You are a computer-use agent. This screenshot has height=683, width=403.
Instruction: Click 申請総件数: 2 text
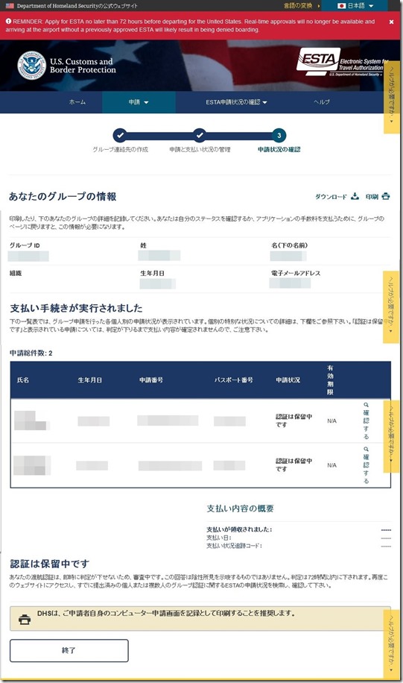coord(31,353)
